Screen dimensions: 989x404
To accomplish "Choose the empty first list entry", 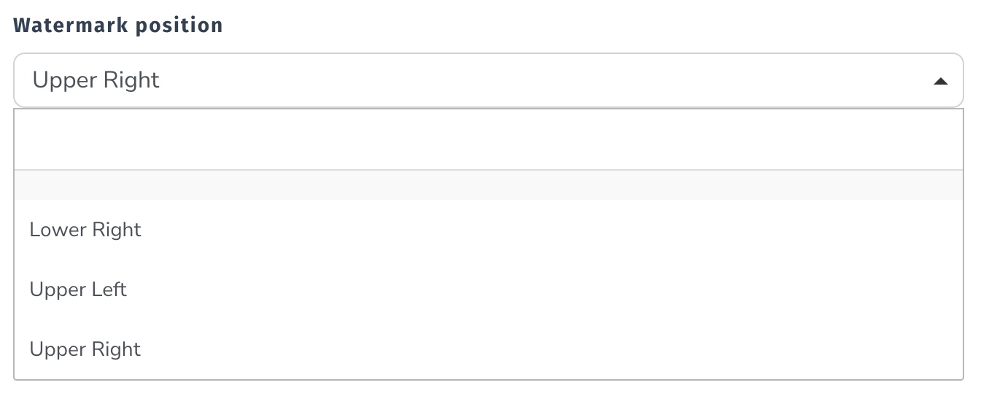I will point(489,185).
